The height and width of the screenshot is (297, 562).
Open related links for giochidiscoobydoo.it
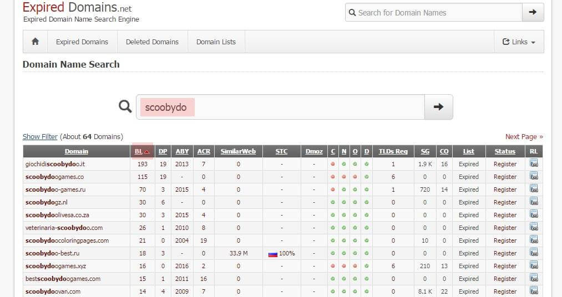pos(534,163)
